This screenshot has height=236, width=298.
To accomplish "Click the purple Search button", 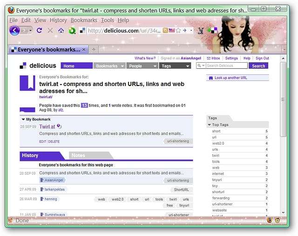I will pos(258,66).
